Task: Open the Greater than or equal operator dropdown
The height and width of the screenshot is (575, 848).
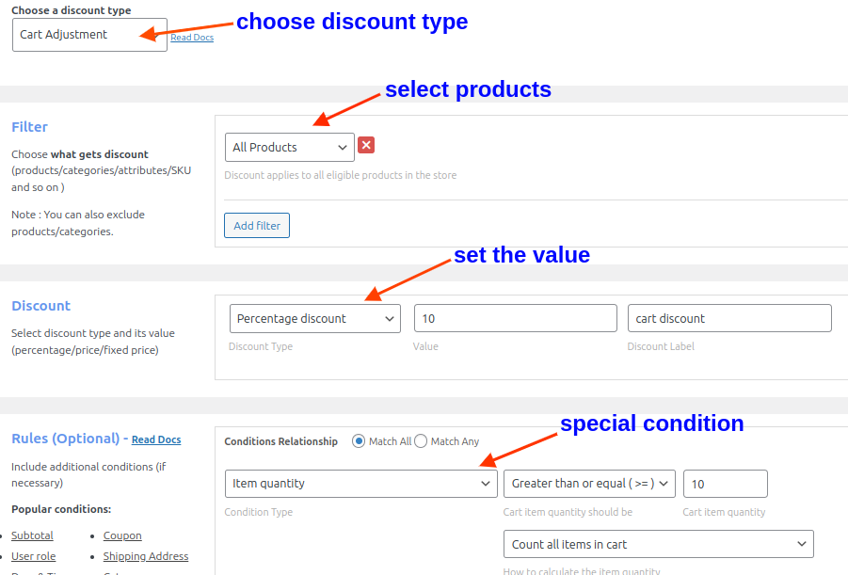Action: [589, 483]
